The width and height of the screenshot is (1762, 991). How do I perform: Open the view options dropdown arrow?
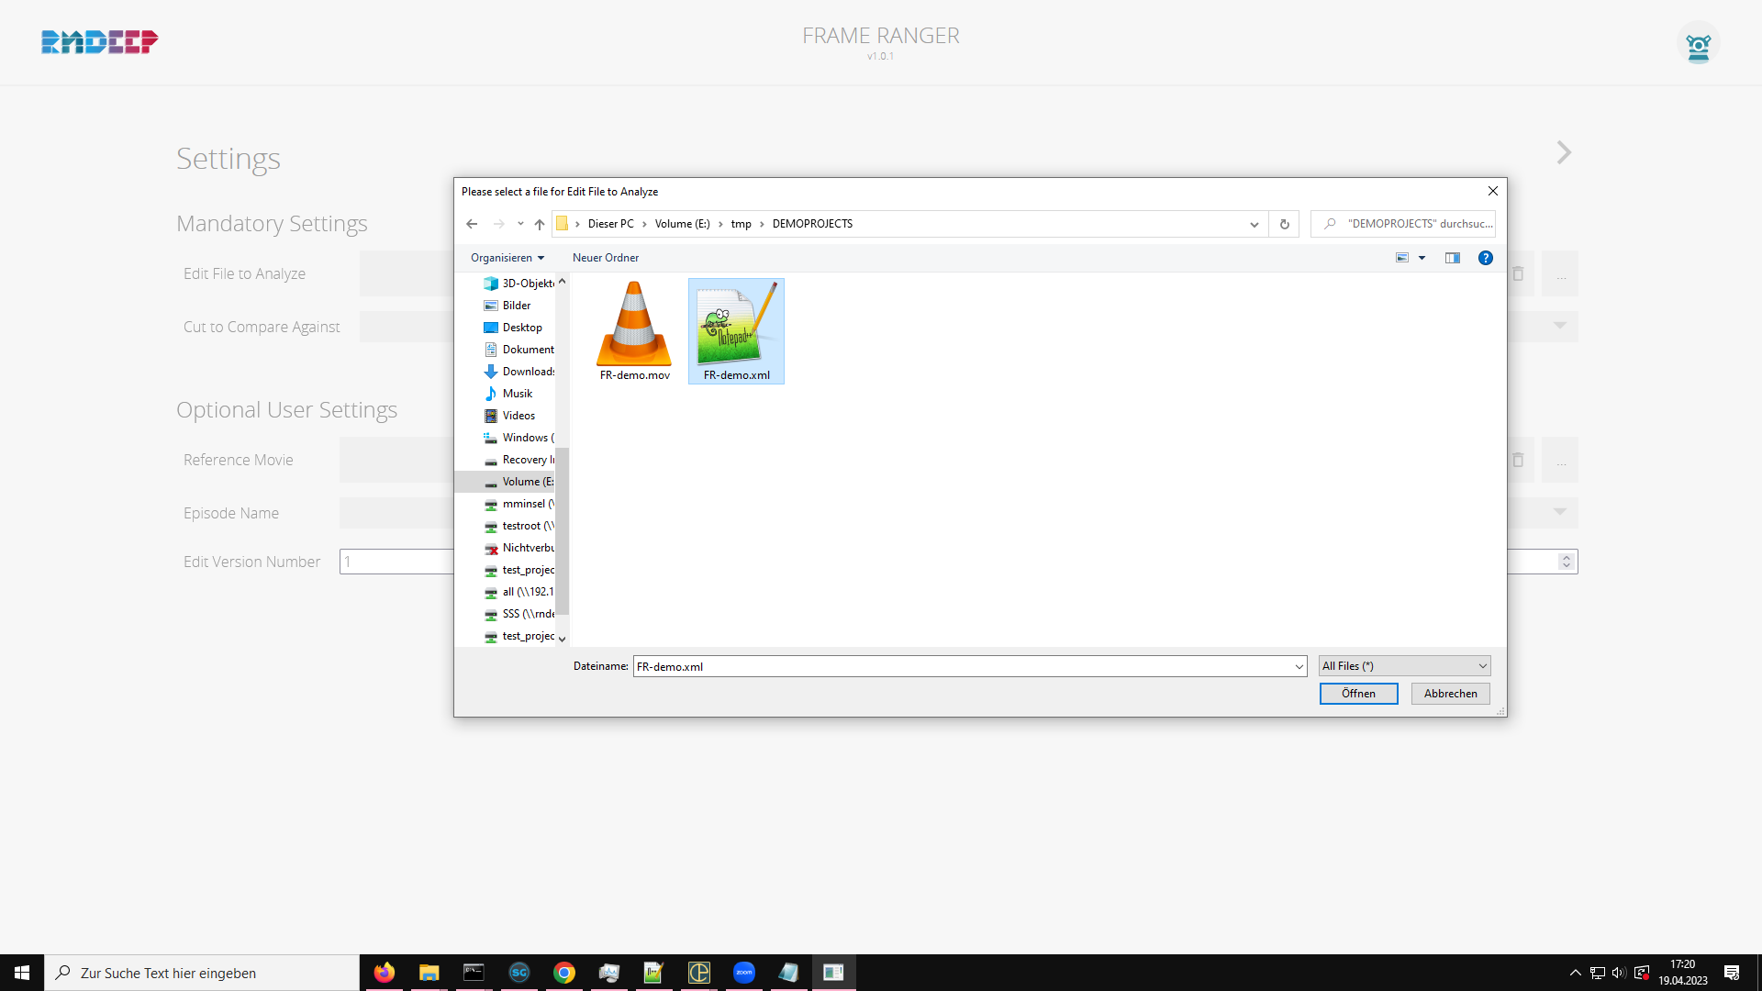tap(1422, 258)
